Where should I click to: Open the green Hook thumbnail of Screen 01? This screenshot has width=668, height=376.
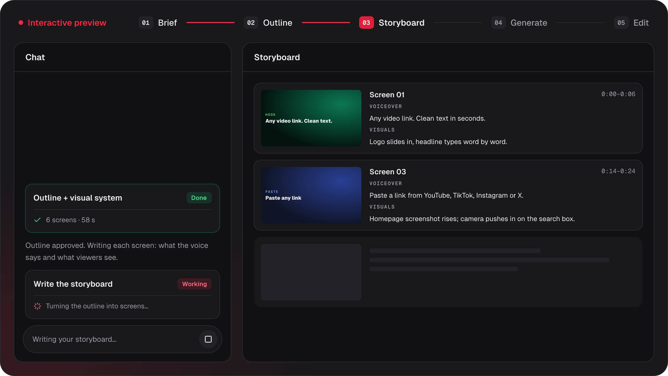point(311,118)
